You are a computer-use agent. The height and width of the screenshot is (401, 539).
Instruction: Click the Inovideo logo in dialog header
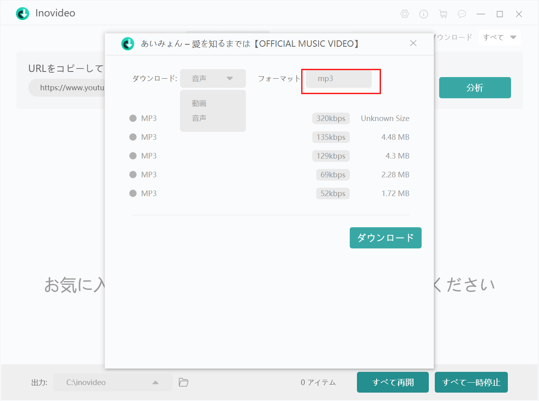point(128,44)
